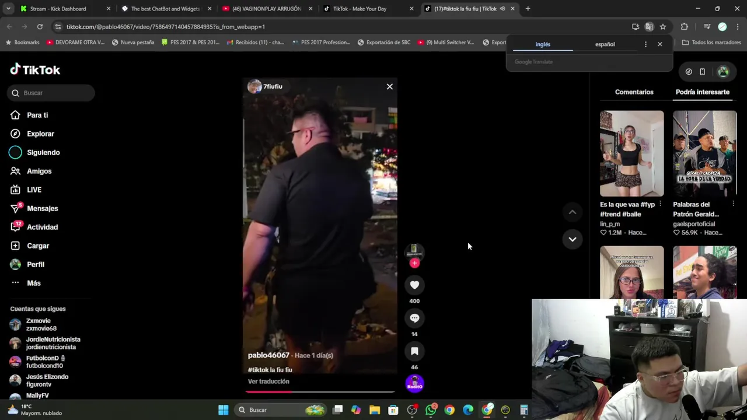The height and width of the screenshot is (420, 747).
Task: Open the spinning music disc icon
Action: (x=414, y=383)
